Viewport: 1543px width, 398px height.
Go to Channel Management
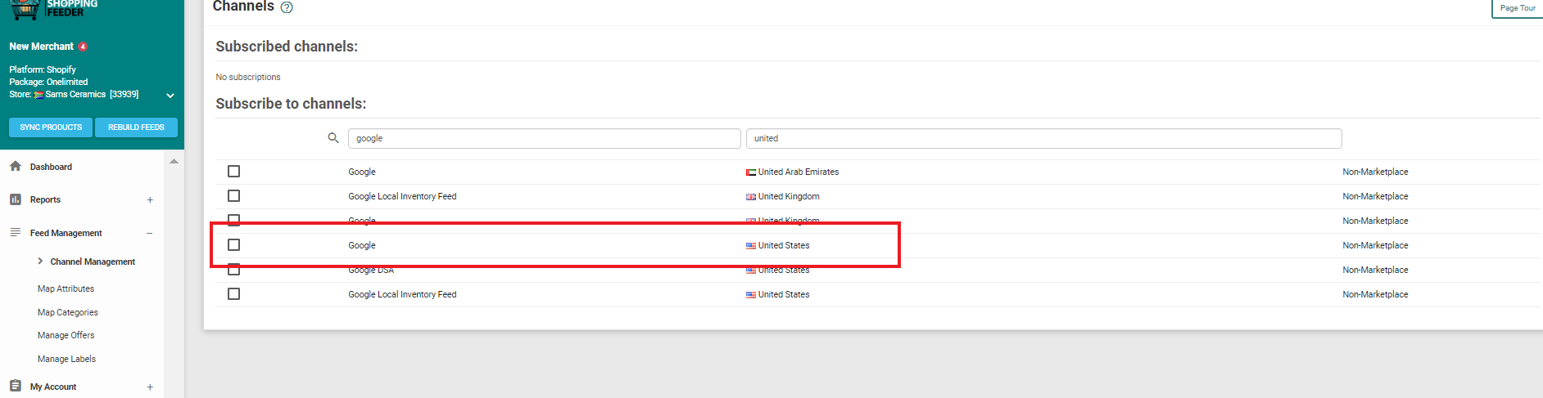tap(93, 262)
